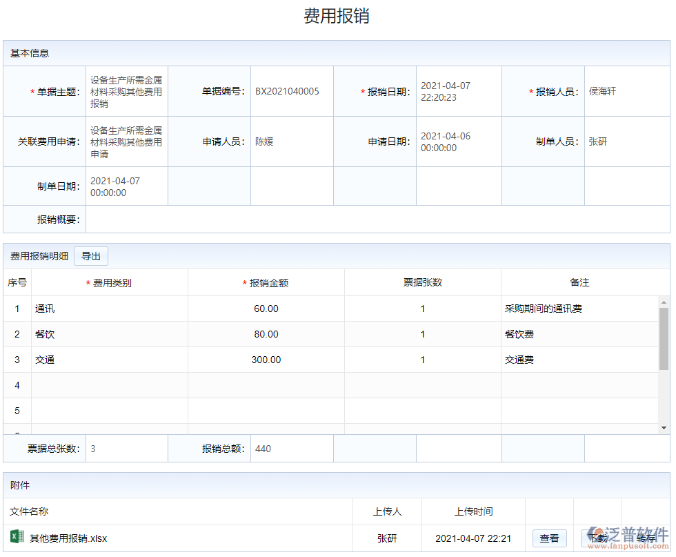Click the empty 费用类别 cell in row 4
This screenshot has height=557, width=676.
click(110, 385)
